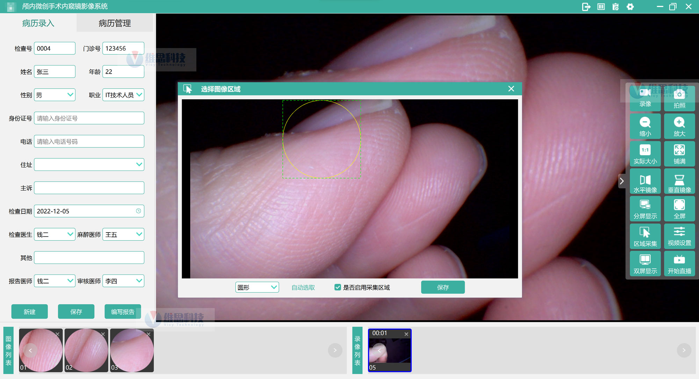Open 视频设置 video settings
The image size is (699, 379).
click(x=679, y=236)
